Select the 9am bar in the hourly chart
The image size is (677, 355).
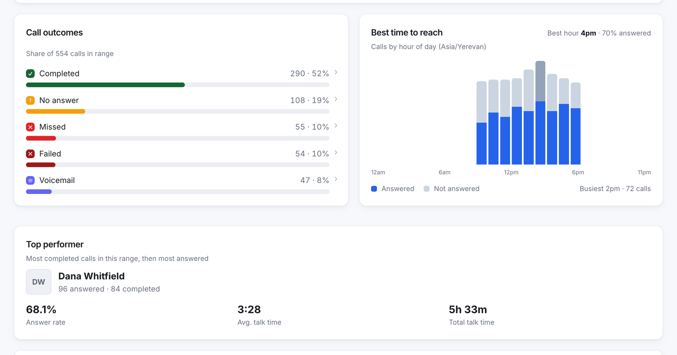(x=482, y=123)
